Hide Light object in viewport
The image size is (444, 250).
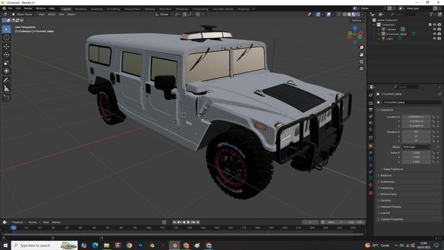click(435, 38)
